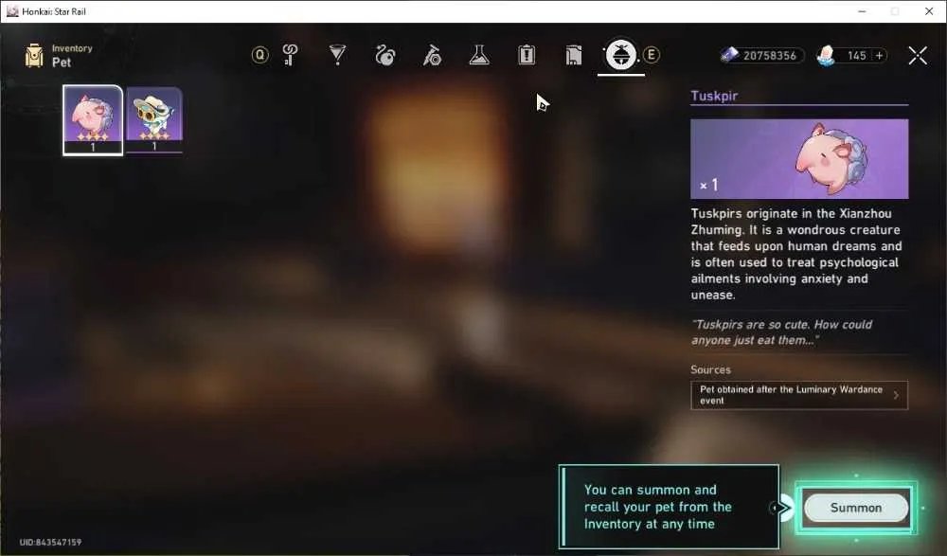
Task: Click the UID:843547159 text
Action: click(50, 542)
